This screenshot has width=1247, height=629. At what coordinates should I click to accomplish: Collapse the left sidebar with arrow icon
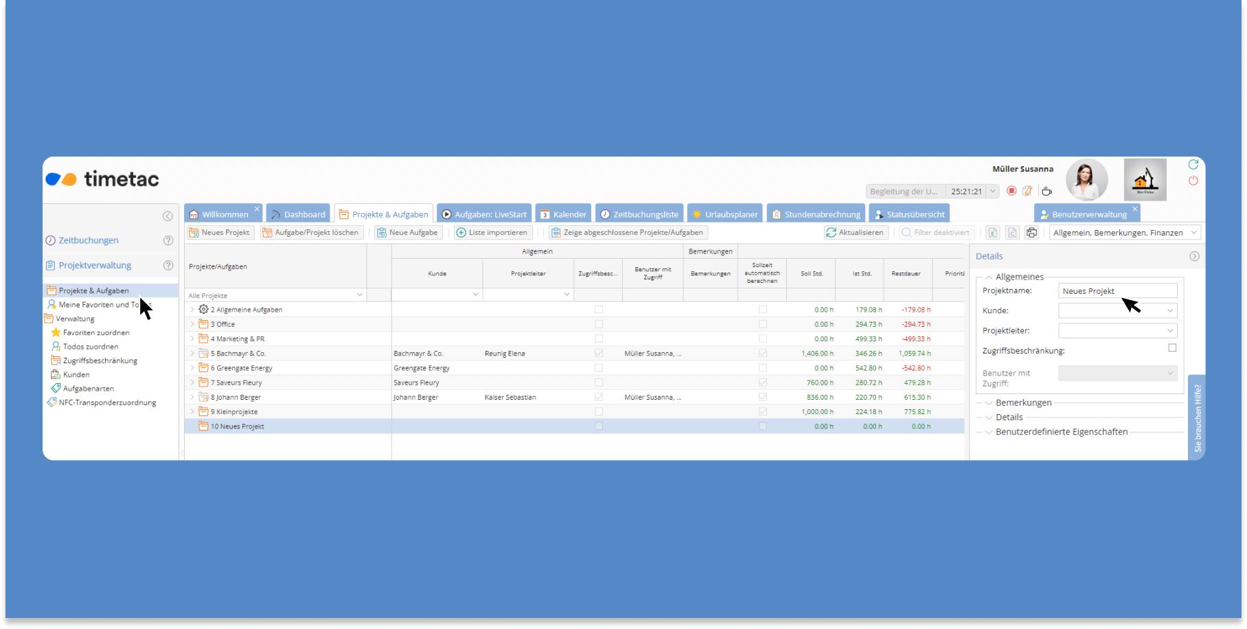168,216
